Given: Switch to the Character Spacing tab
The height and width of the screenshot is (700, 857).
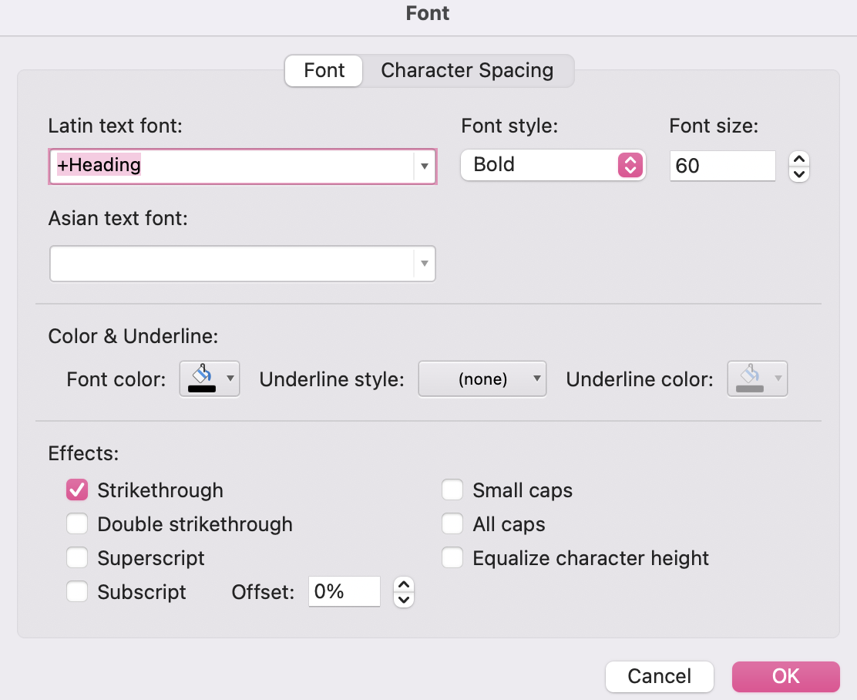Looking at the screenshot, I should 466,70.
